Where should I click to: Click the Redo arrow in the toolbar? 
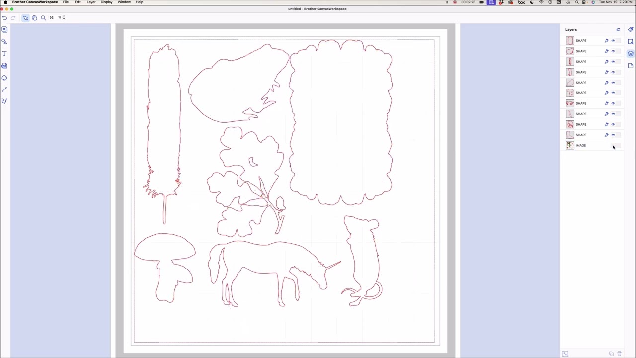click(13, 18)
